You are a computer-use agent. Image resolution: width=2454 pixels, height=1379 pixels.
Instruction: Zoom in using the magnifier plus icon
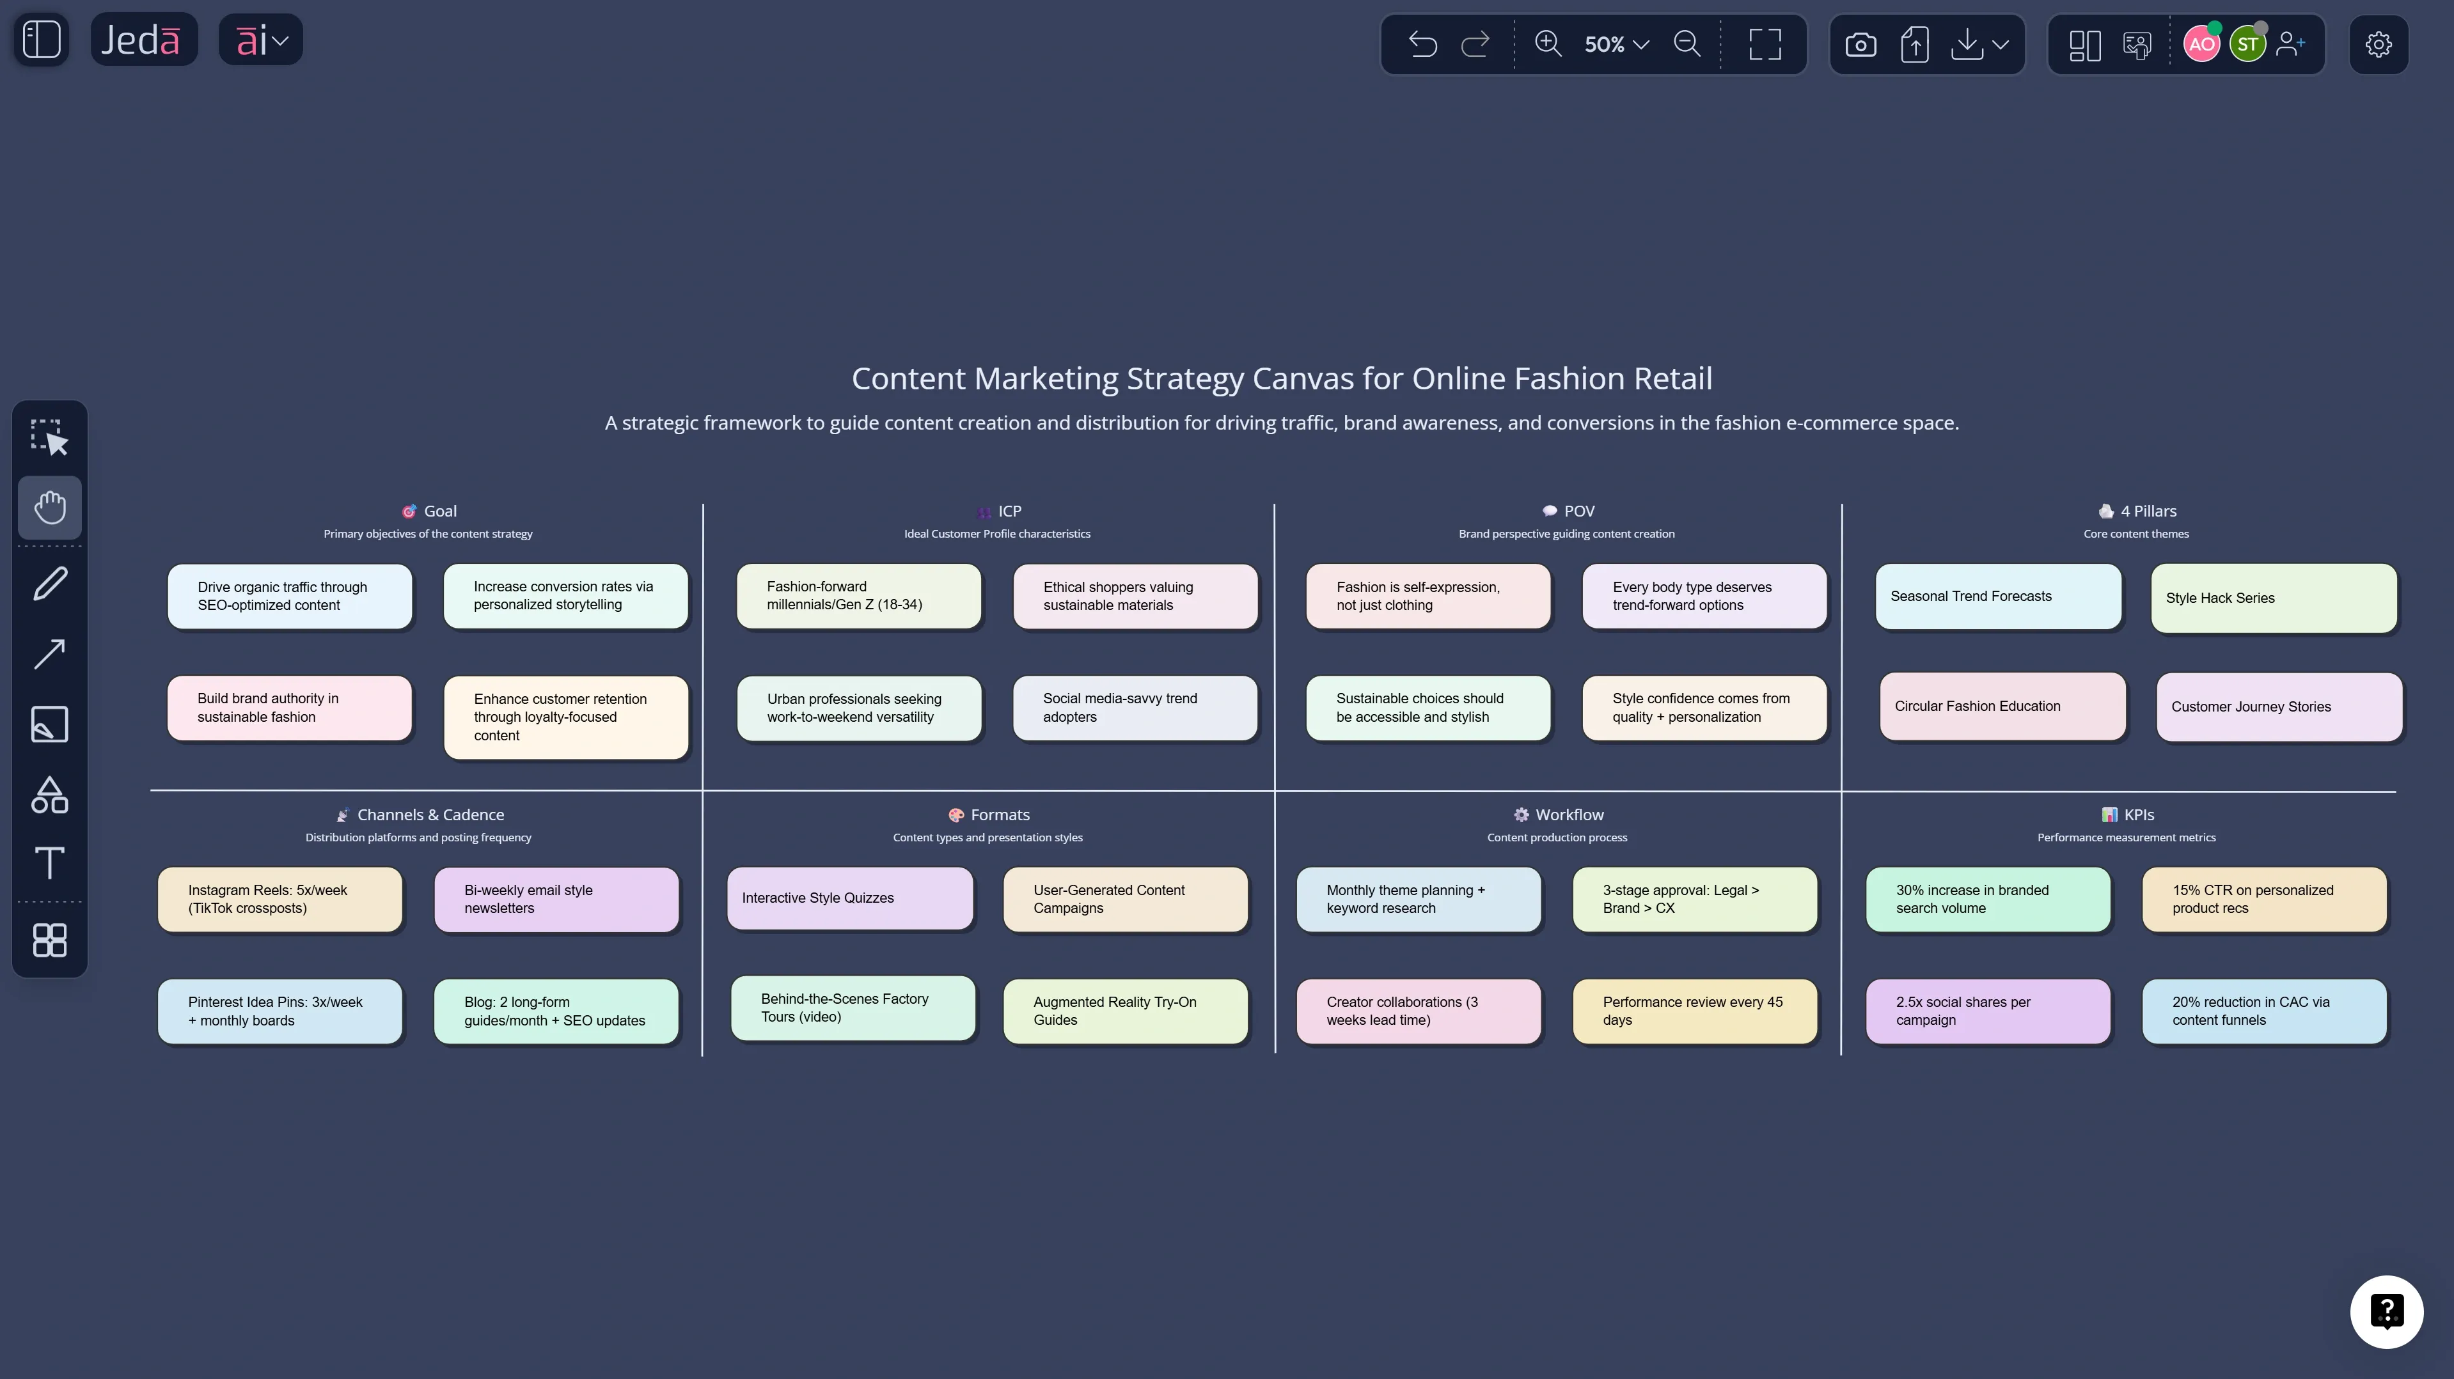(x=1547, y=44)
